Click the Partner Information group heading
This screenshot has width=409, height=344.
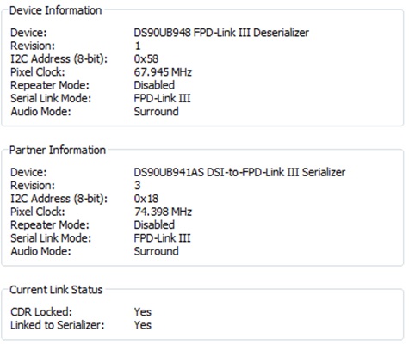click(58, 150)
